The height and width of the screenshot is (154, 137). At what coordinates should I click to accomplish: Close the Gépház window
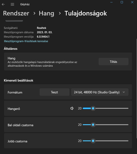tap(132, 2)
